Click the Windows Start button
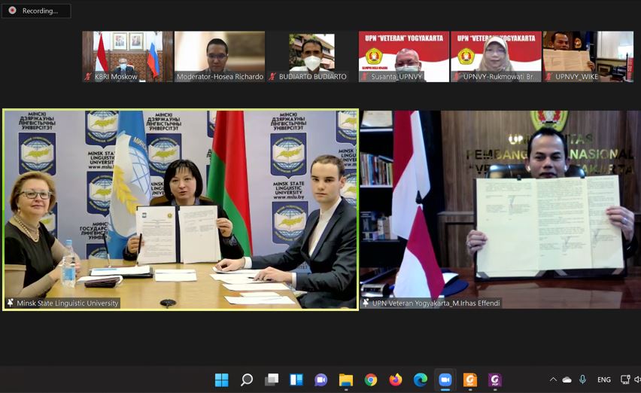The width and height of the screenshot is (641, 393). [x=222, y=379]
